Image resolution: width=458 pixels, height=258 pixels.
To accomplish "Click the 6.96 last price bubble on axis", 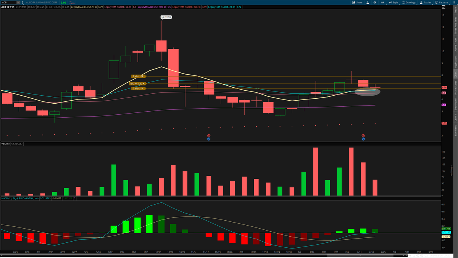I will 444,87.
